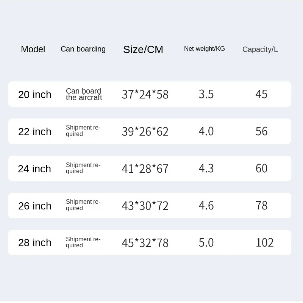The height and width of the screenshot is (303, 303).
Task: Select the 26 inch model row label
Action: tap(35, 206)
